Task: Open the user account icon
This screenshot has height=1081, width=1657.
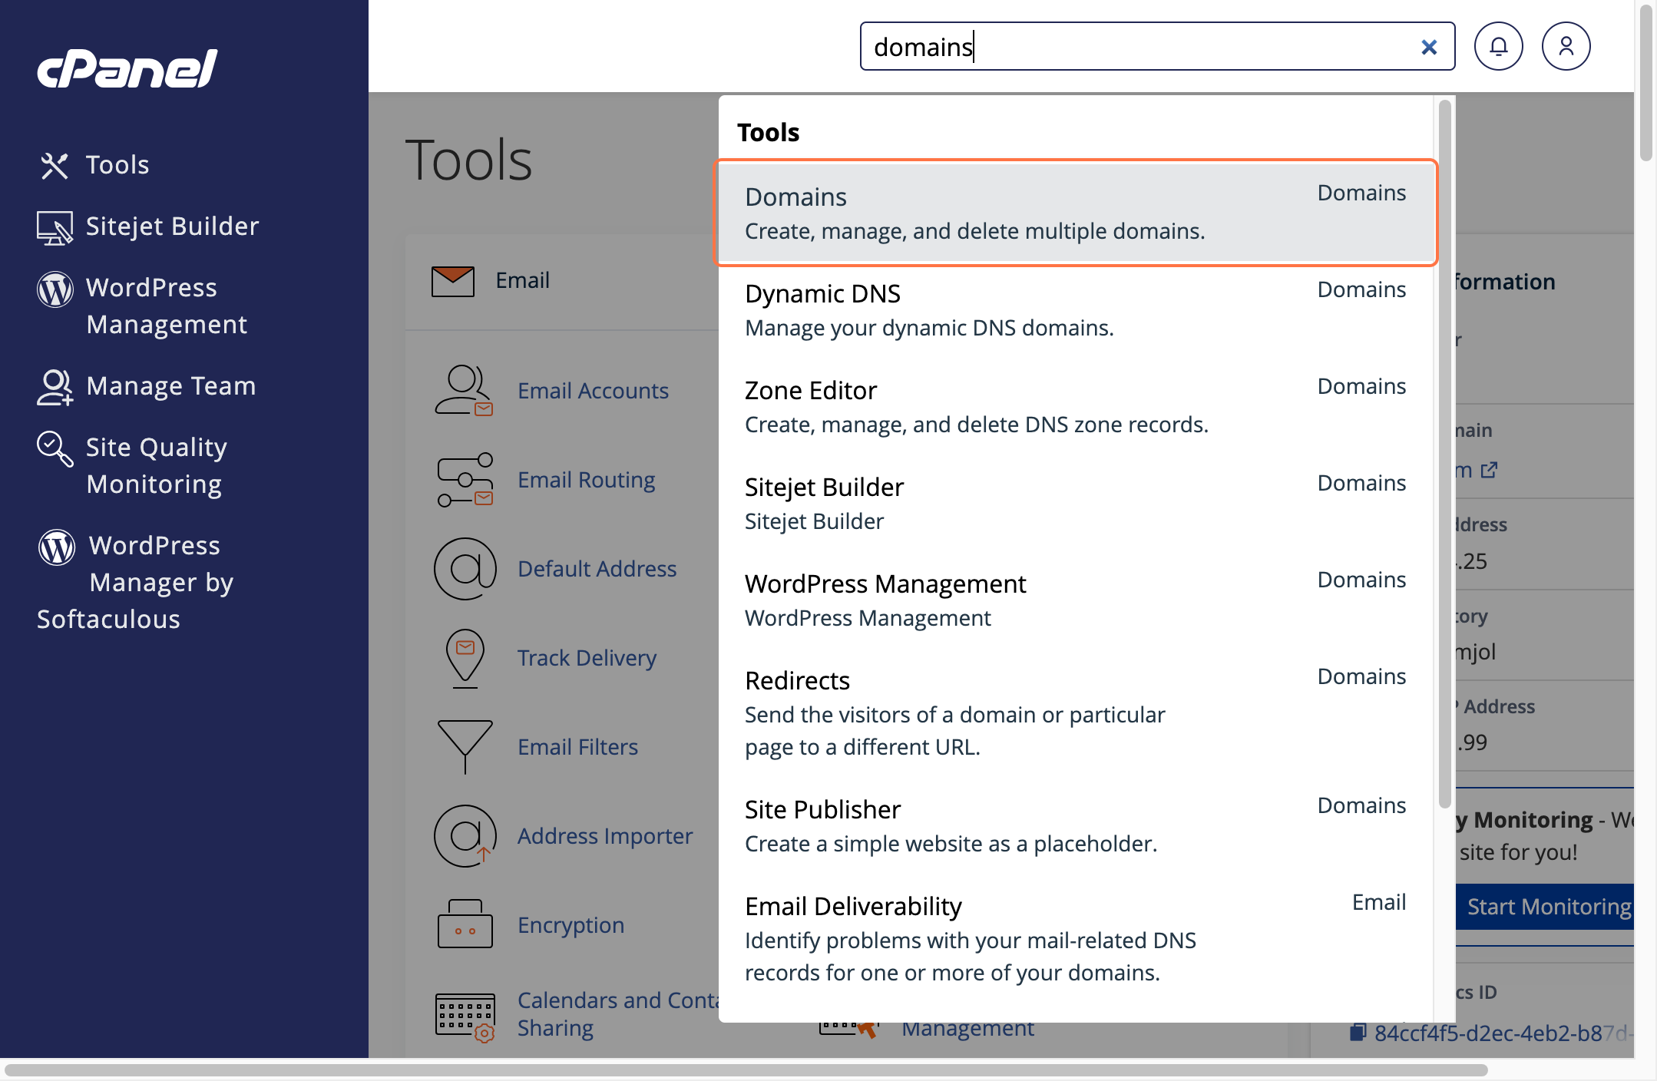Action: 1566,47
